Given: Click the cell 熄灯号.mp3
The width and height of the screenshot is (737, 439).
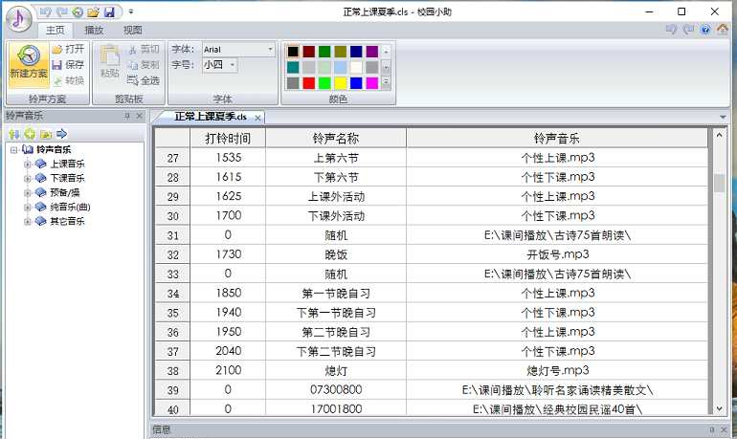Looking at the screenshot, I should (x=557, y=370).
